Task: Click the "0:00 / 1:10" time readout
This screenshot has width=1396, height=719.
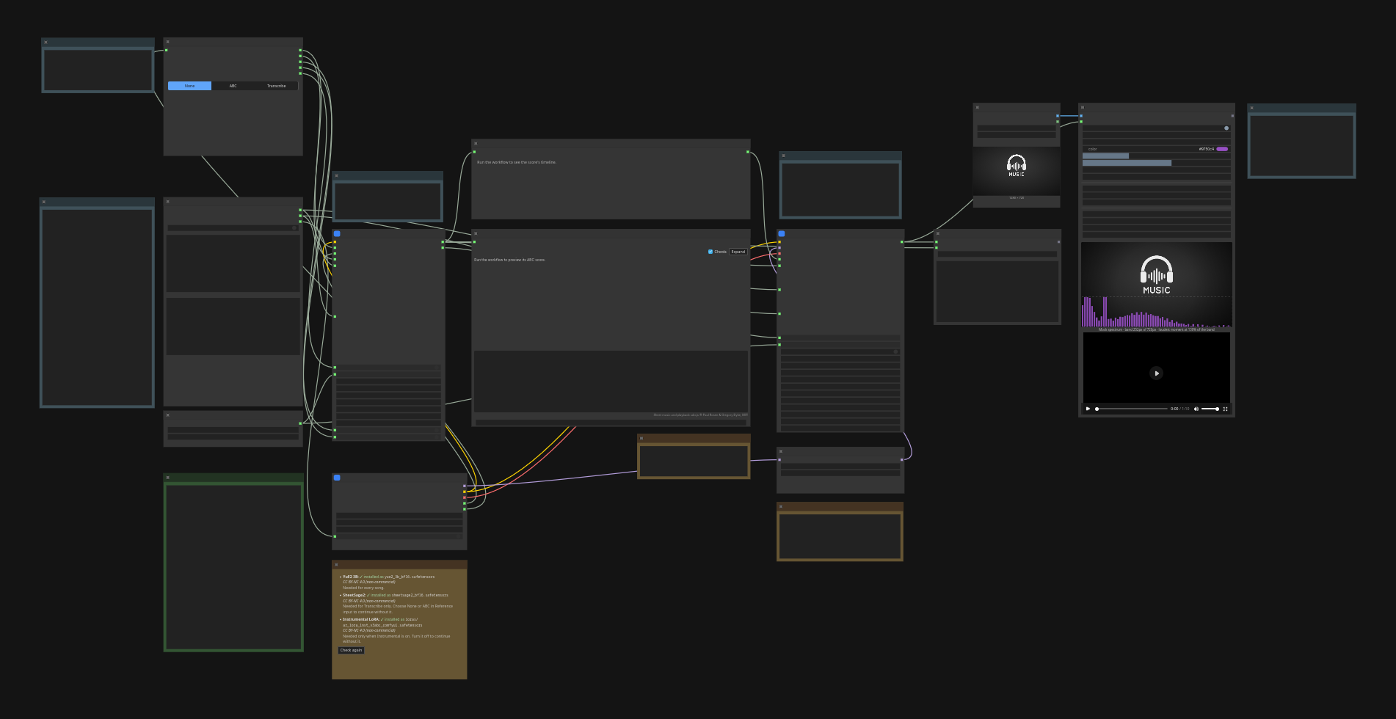Action: [x=1179, y=409]
